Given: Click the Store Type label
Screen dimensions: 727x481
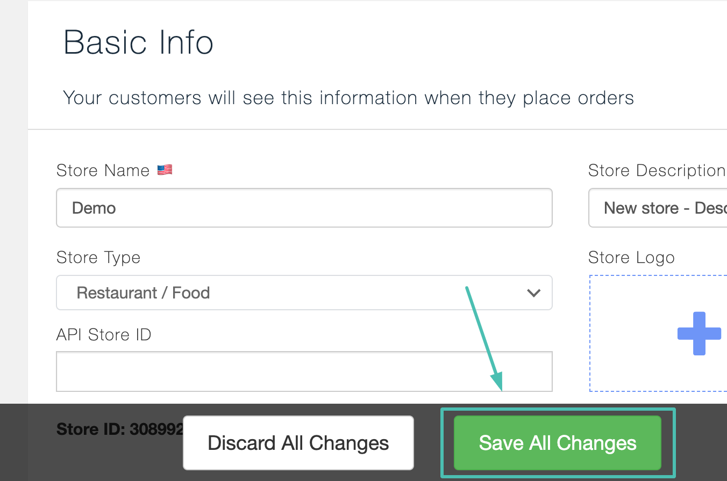Looking at the screenshot, I should click(98, 258).
